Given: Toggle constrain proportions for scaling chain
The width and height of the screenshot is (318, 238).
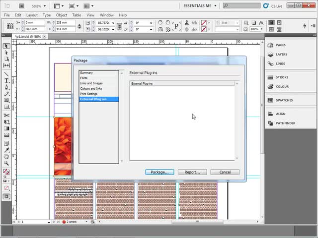Looking at the screenshot, I should (119, 26).
